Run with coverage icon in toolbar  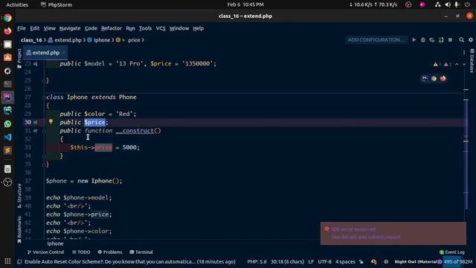tap(432, 39)
